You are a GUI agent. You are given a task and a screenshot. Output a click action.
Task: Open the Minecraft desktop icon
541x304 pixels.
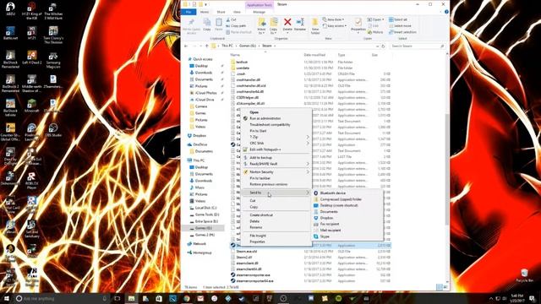point(32,106)
